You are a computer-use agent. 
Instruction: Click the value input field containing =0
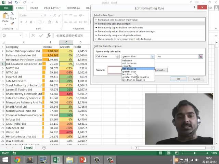coord(178,56)
